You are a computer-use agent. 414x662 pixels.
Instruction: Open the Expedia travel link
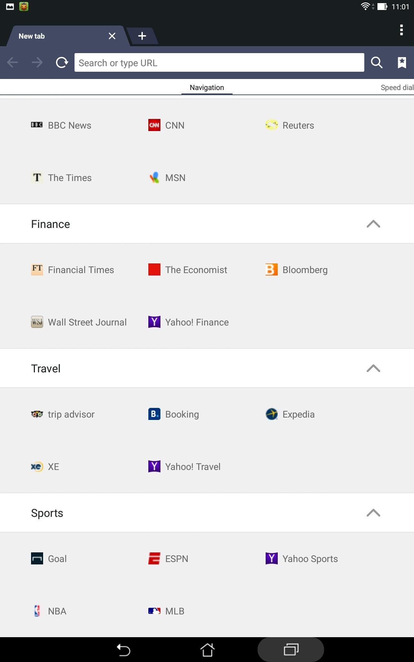[298, 414]
